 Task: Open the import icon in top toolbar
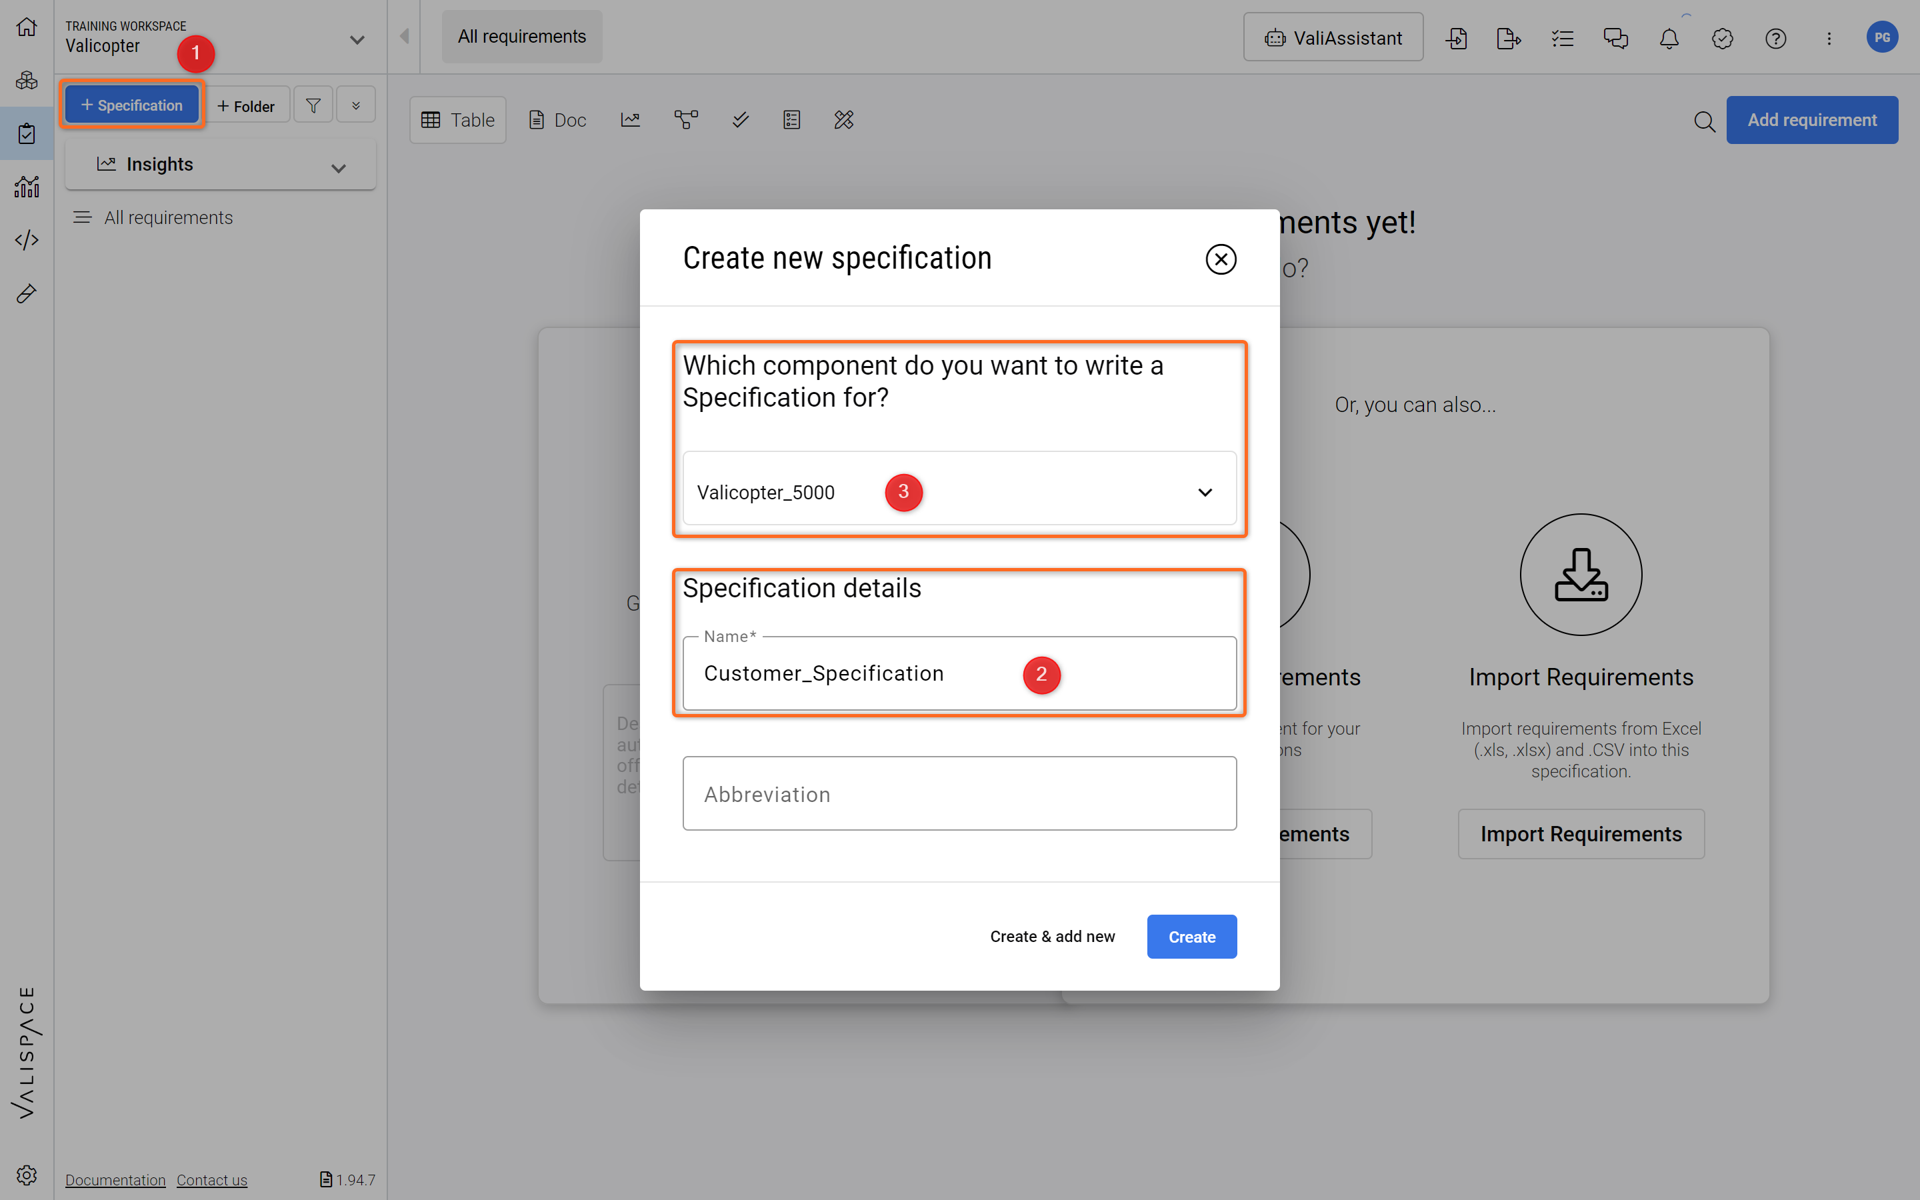pyautogui.click(x=1457, y=38)
